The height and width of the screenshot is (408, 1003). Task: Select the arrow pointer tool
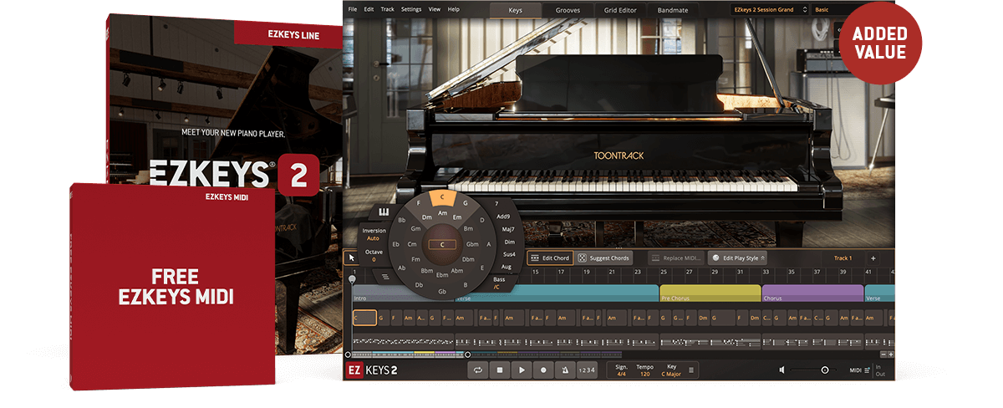[351, 258]
